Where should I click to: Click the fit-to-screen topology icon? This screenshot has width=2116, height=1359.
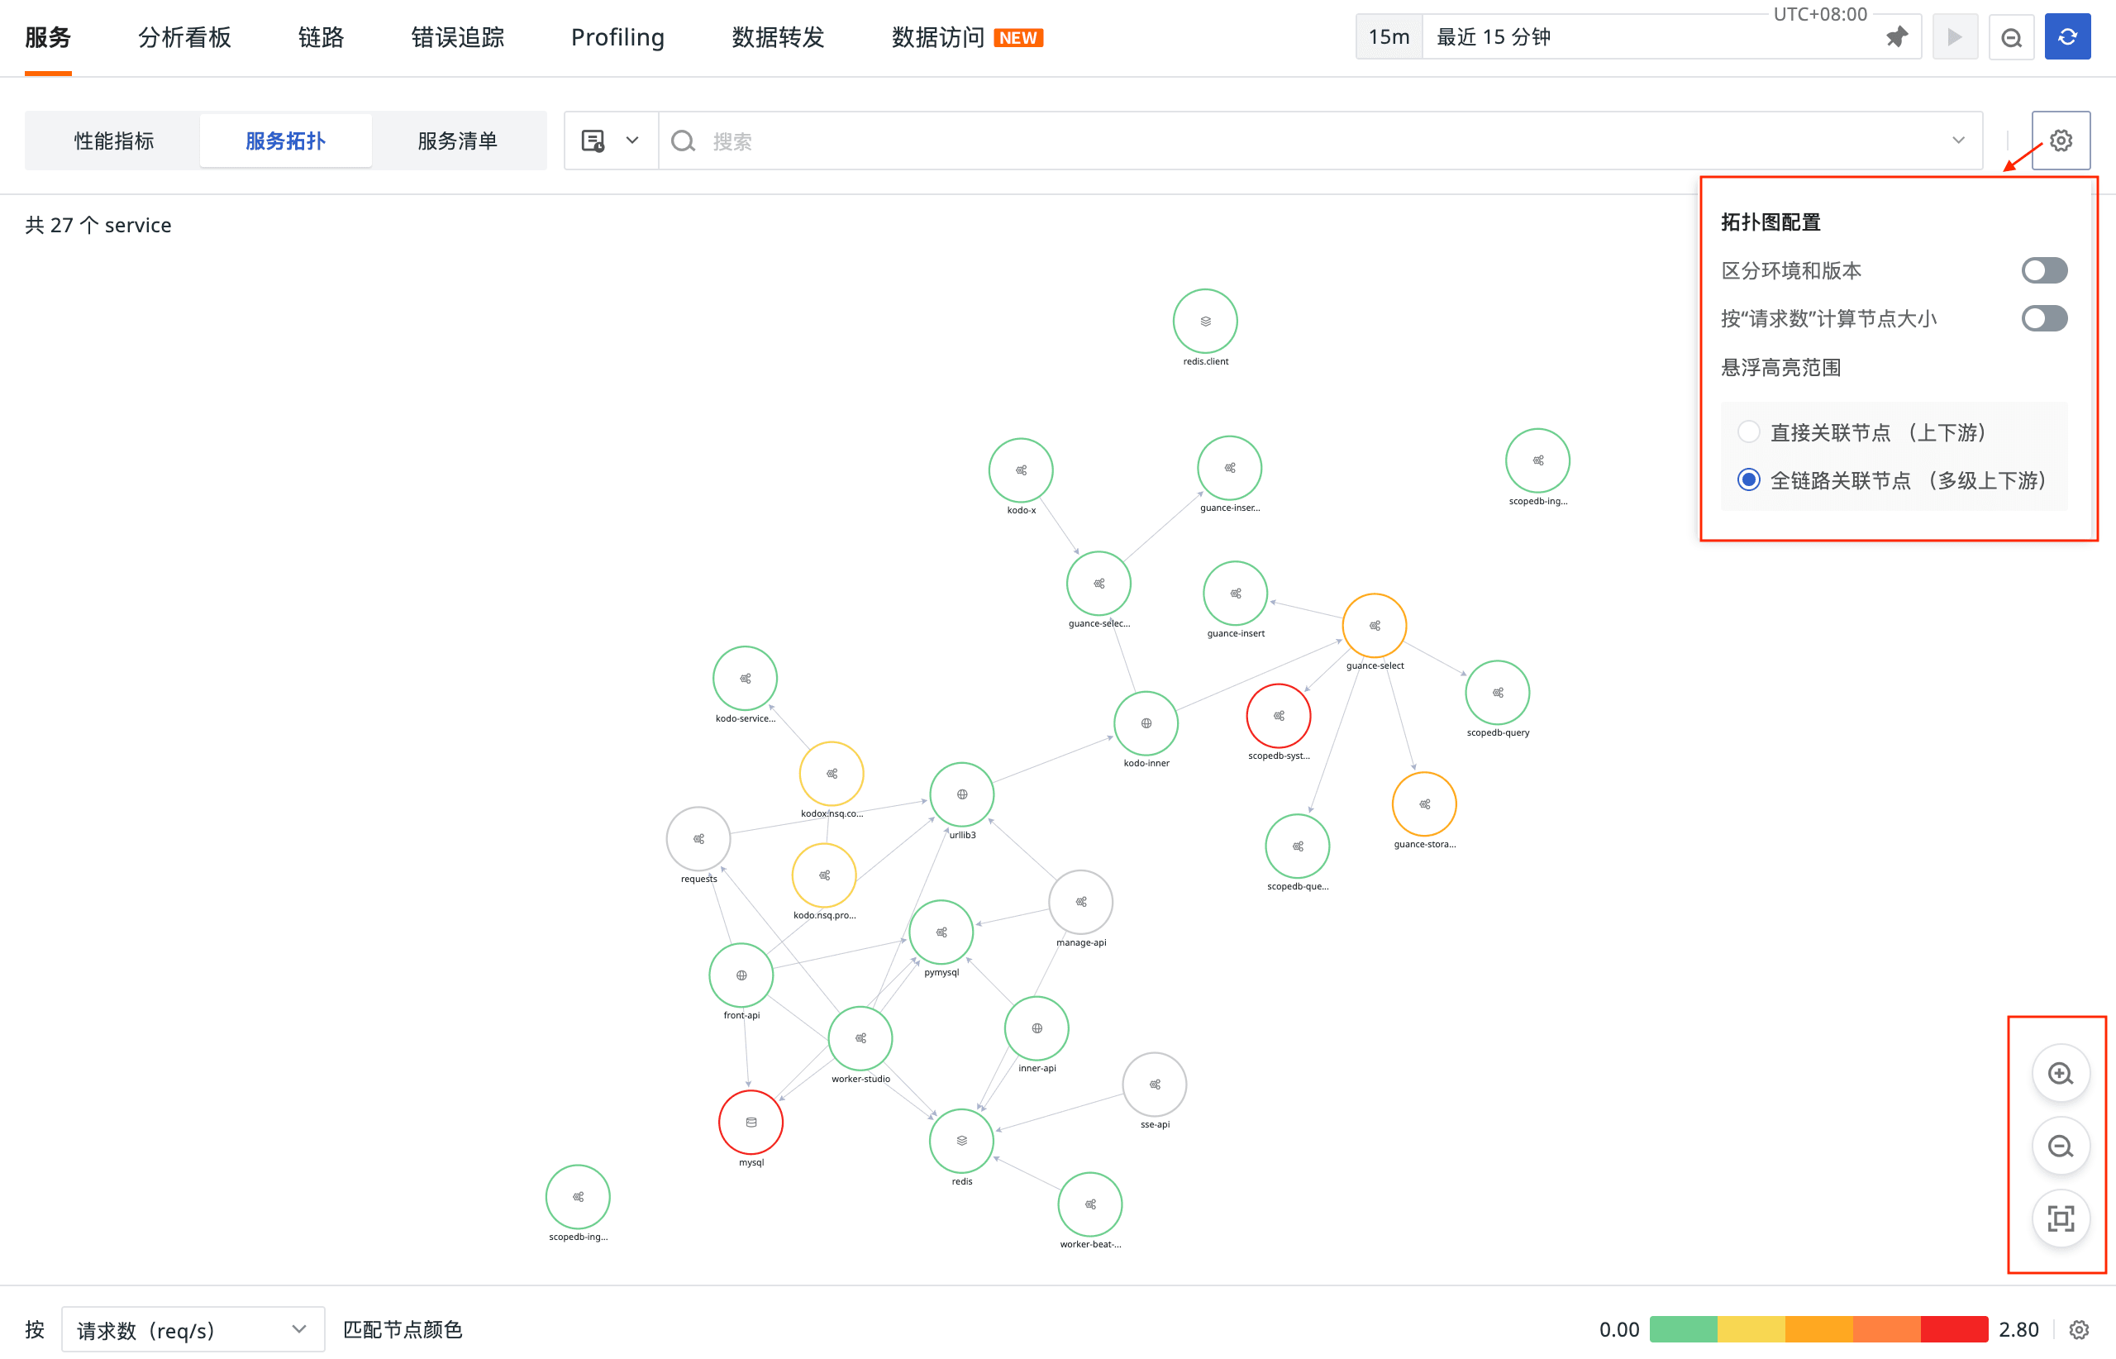pos(2061,1218)
